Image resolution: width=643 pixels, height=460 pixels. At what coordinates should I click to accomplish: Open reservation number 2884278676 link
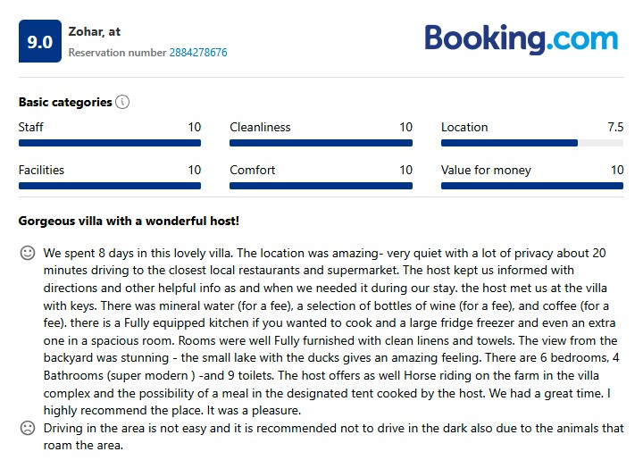[198, 53]
